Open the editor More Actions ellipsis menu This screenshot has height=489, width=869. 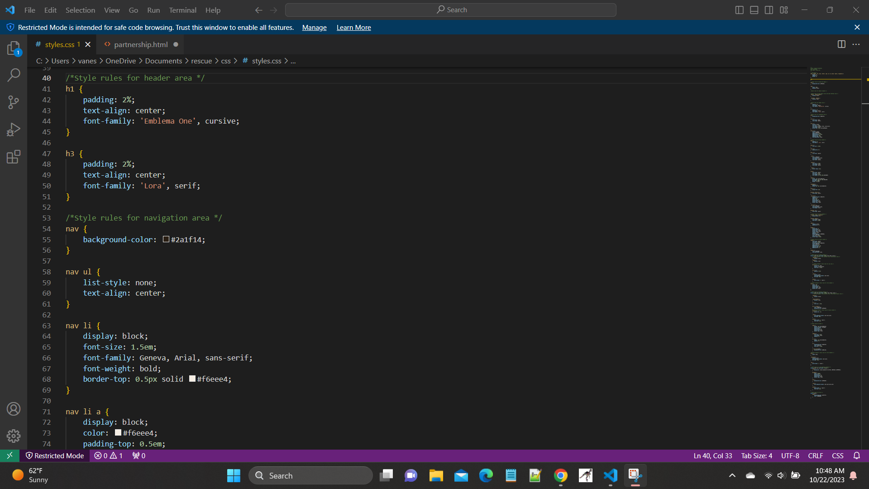click(856, 44)
